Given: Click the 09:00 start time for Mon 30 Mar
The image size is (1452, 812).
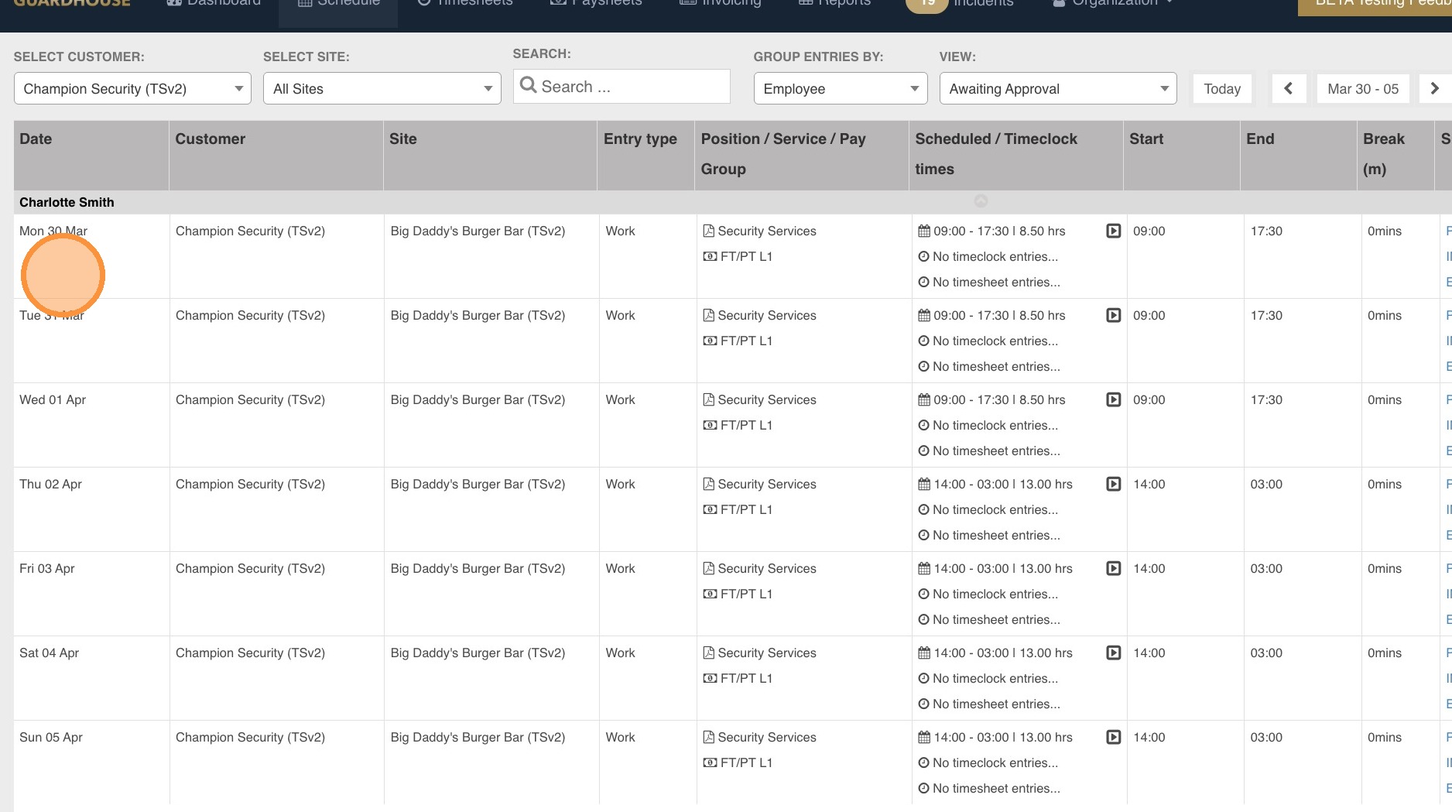Looking at the screenshot, I should tap(1149, 231).
